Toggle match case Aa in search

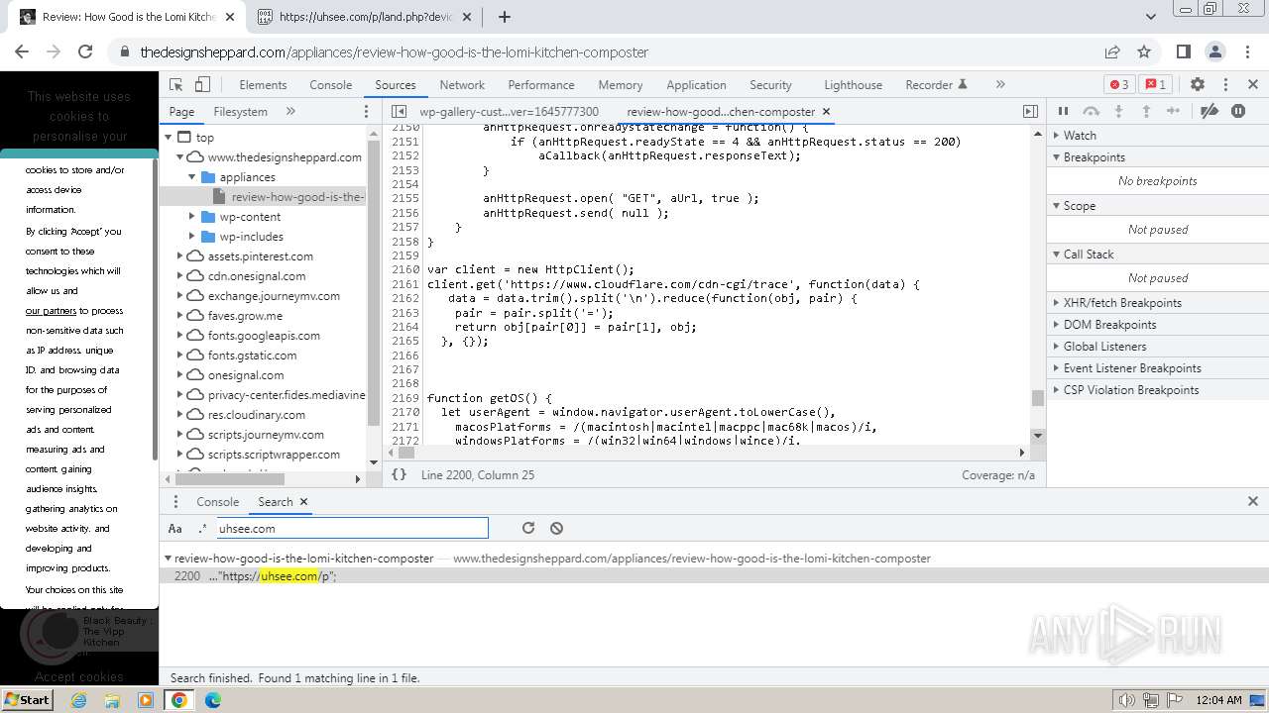coord(175,529)
